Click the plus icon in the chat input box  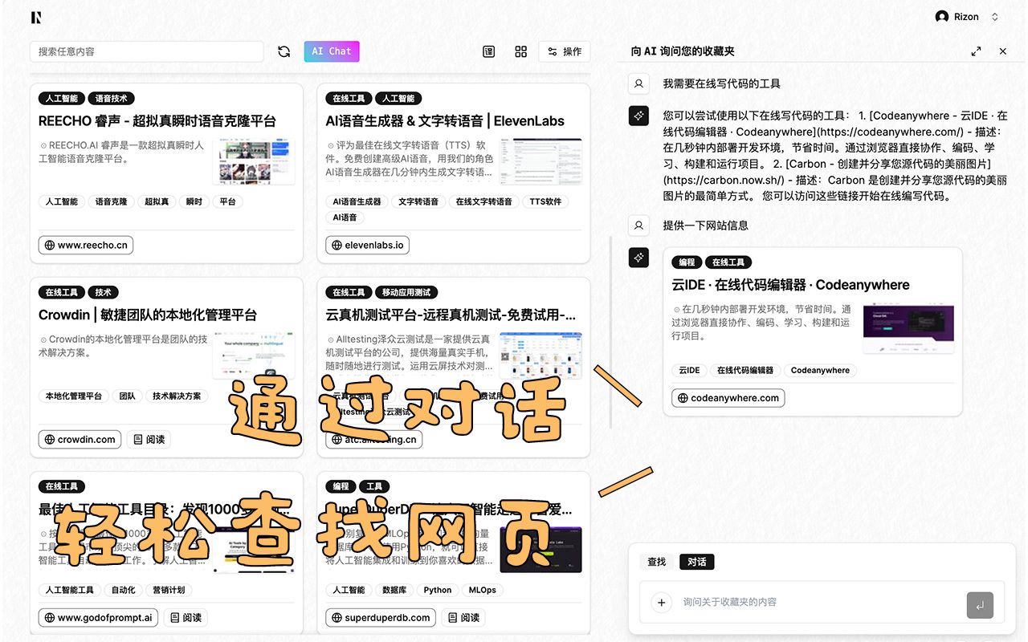(x=661, y=602)
